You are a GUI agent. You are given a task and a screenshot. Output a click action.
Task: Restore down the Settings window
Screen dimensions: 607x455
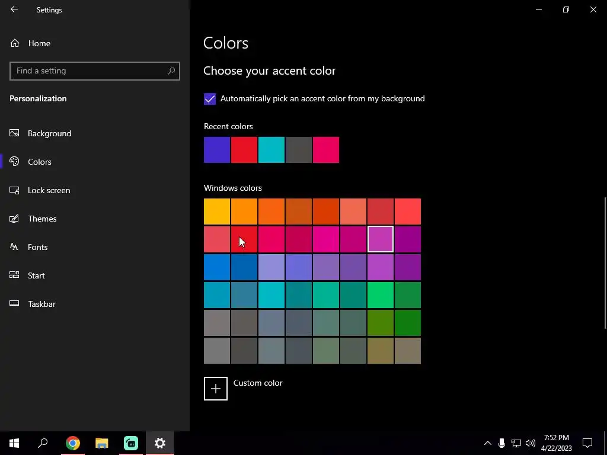click(x=566, y=9)
